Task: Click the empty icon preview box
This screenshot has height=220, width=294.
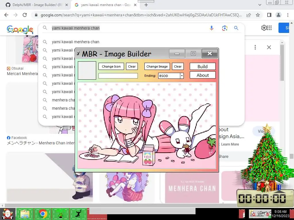Action: click(87, 70)
